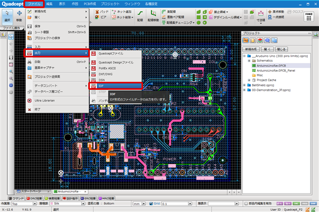Image resolution: width=319 pixels, height=212 pixels.
Task: Choose PollEx ASCII in the 出力 submenu
Action: 115,69
